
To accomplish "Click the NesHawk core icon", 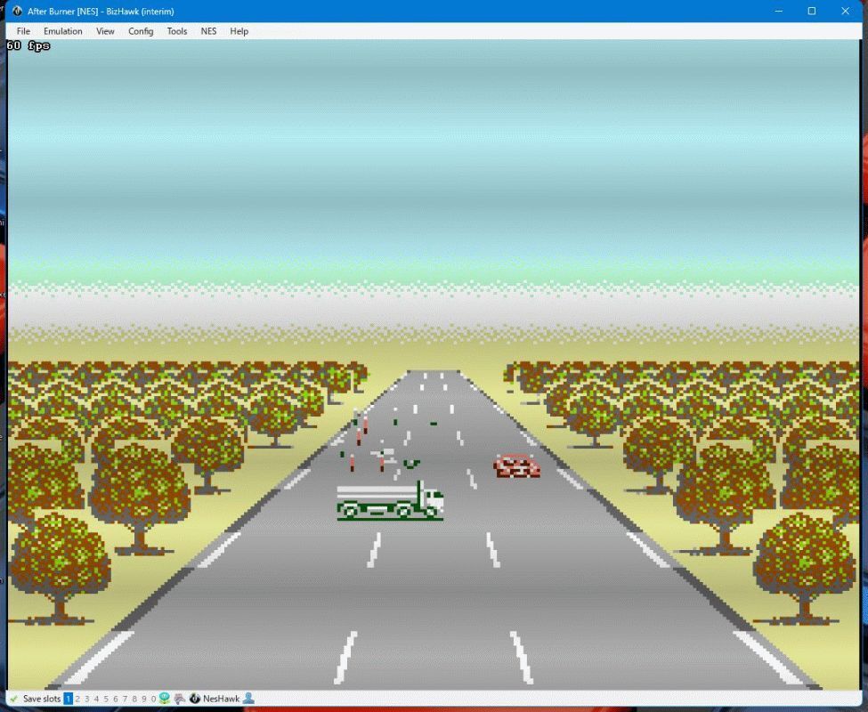I will 195,698.
